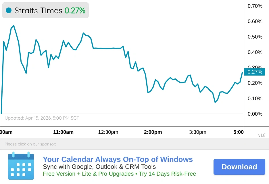Click the 'Sync with Google, Outlook' ad text
Screen dimensions: 269x184
tap(99, 167)
